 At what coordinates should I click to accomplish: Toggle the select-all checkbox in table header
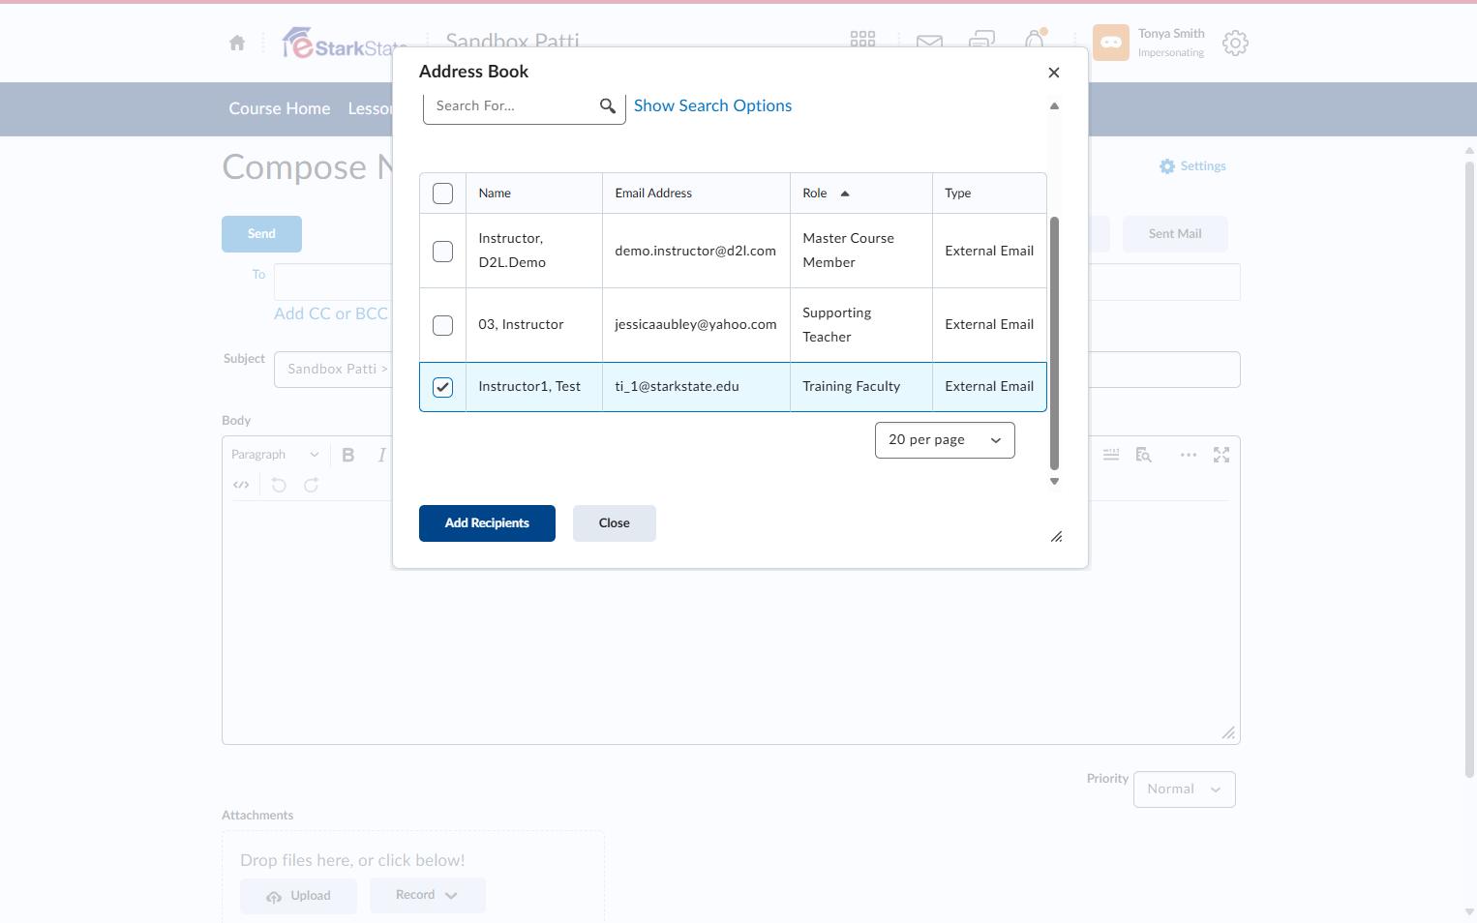(442, 194)
